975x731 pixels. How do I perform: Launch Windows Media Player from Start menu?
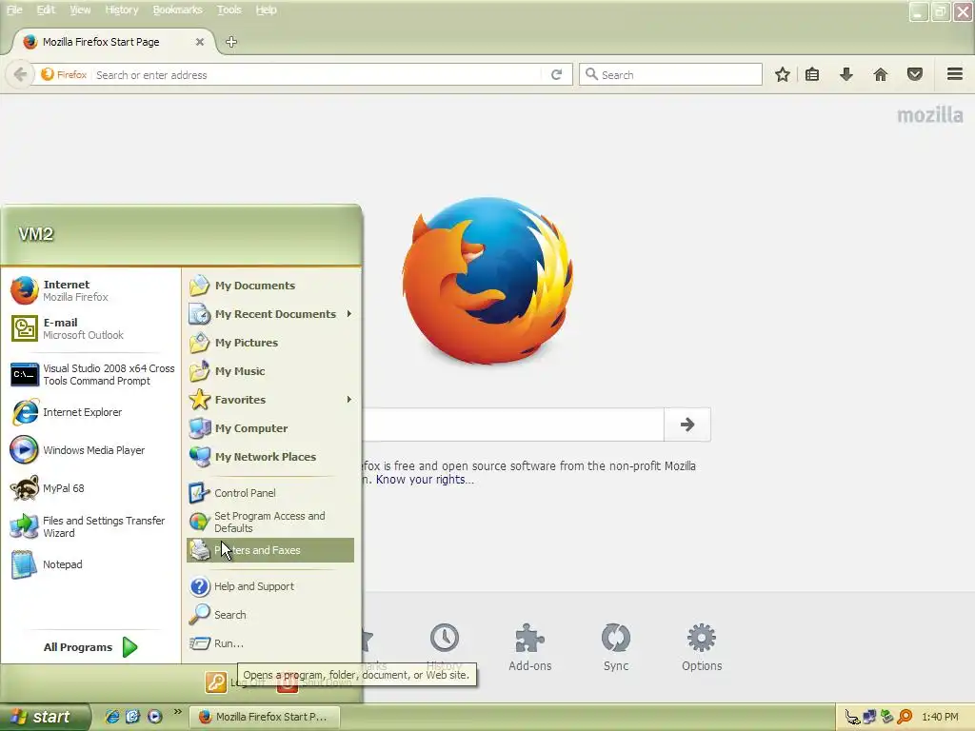[90, 450]
